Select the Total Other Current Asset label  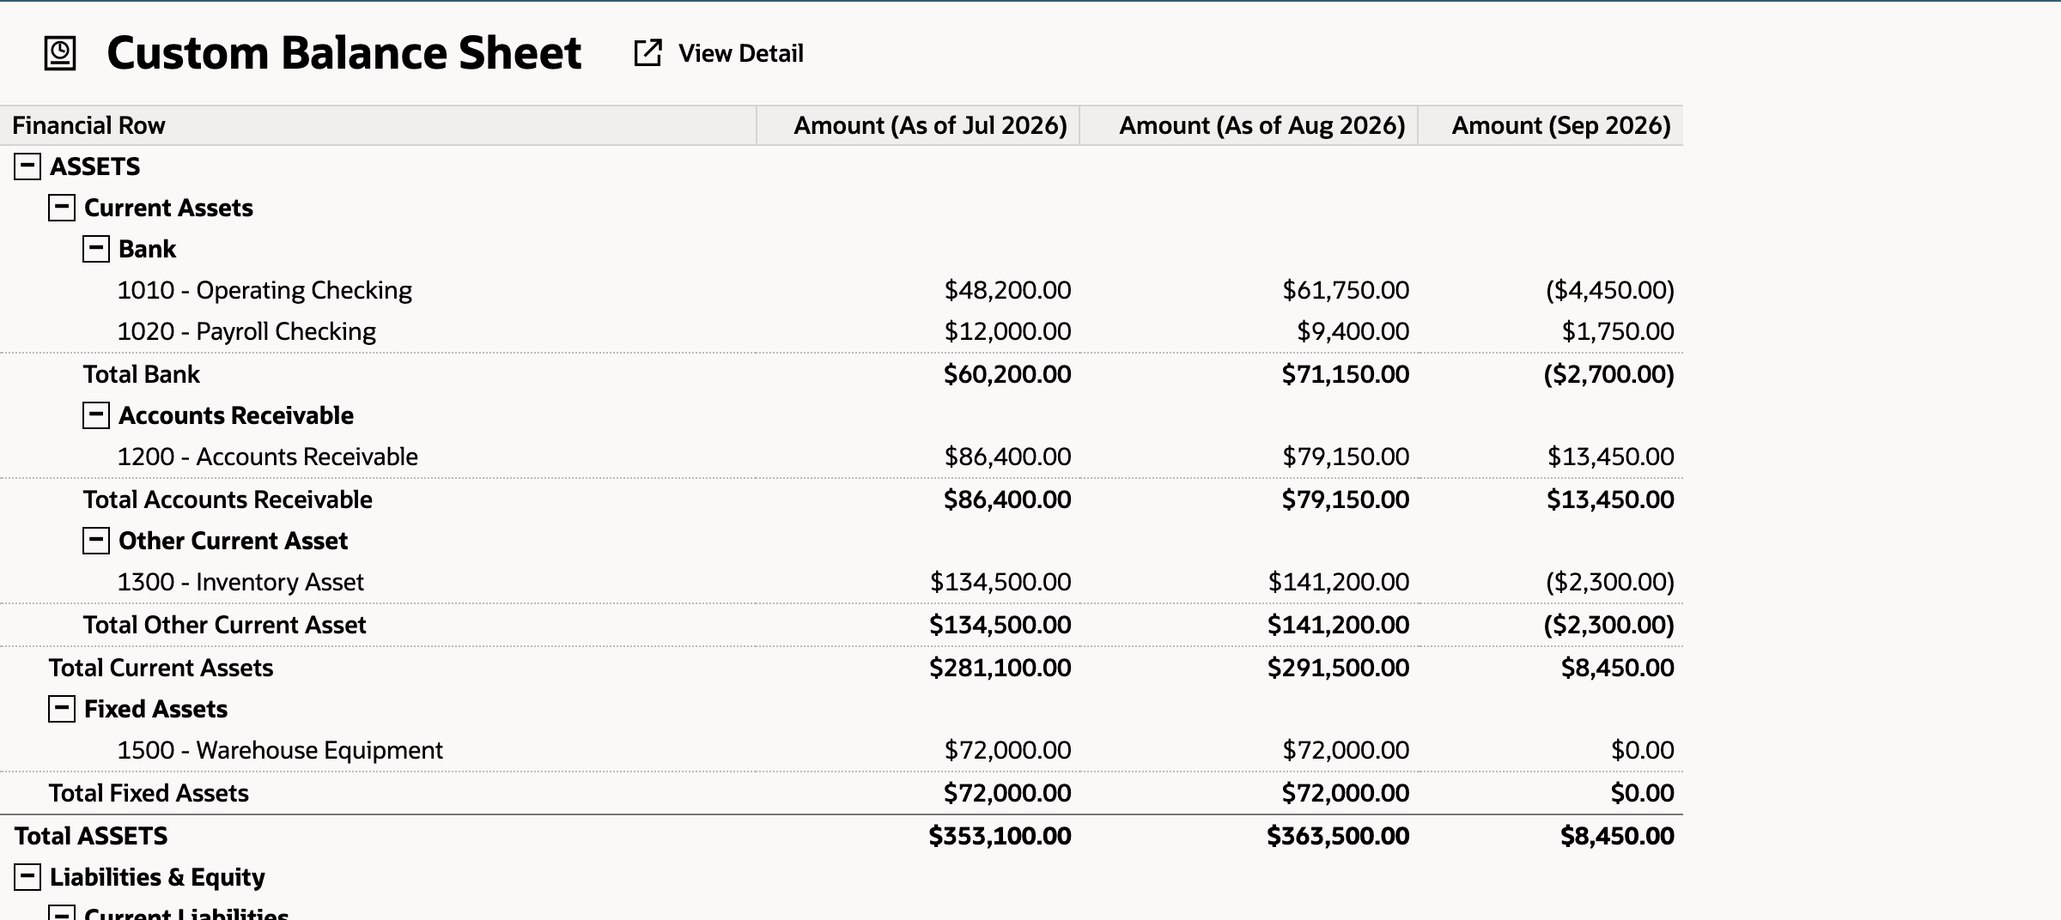[224, 625]
